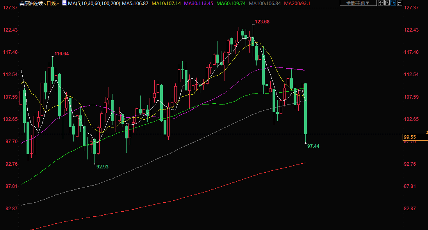Select the MA5:106.87 legend label
The width and height of the screenshot is (428, 230).
tap(135, 3)
